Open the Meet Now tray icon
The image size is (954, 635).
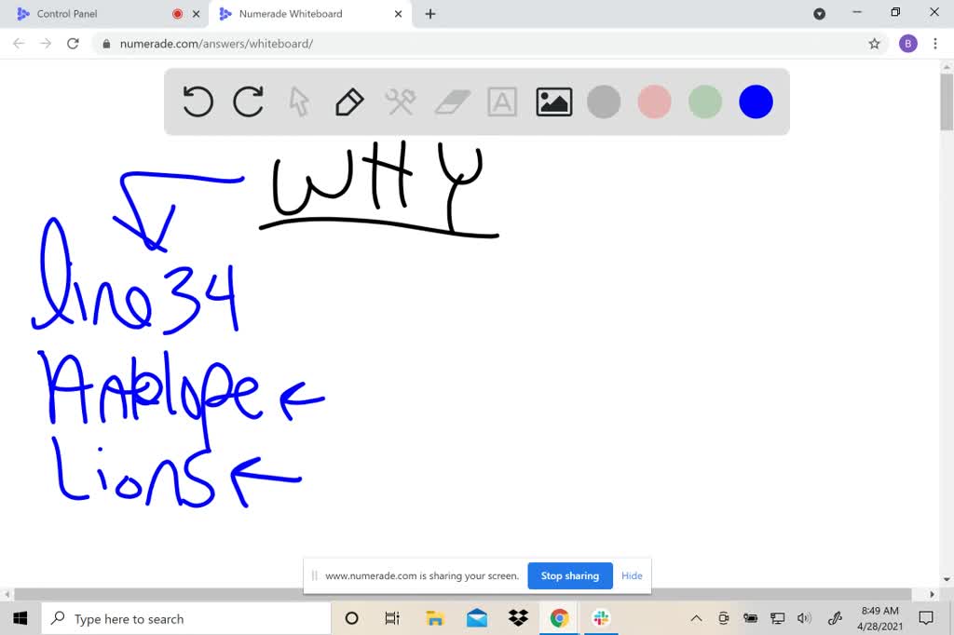tap(723, 618)
